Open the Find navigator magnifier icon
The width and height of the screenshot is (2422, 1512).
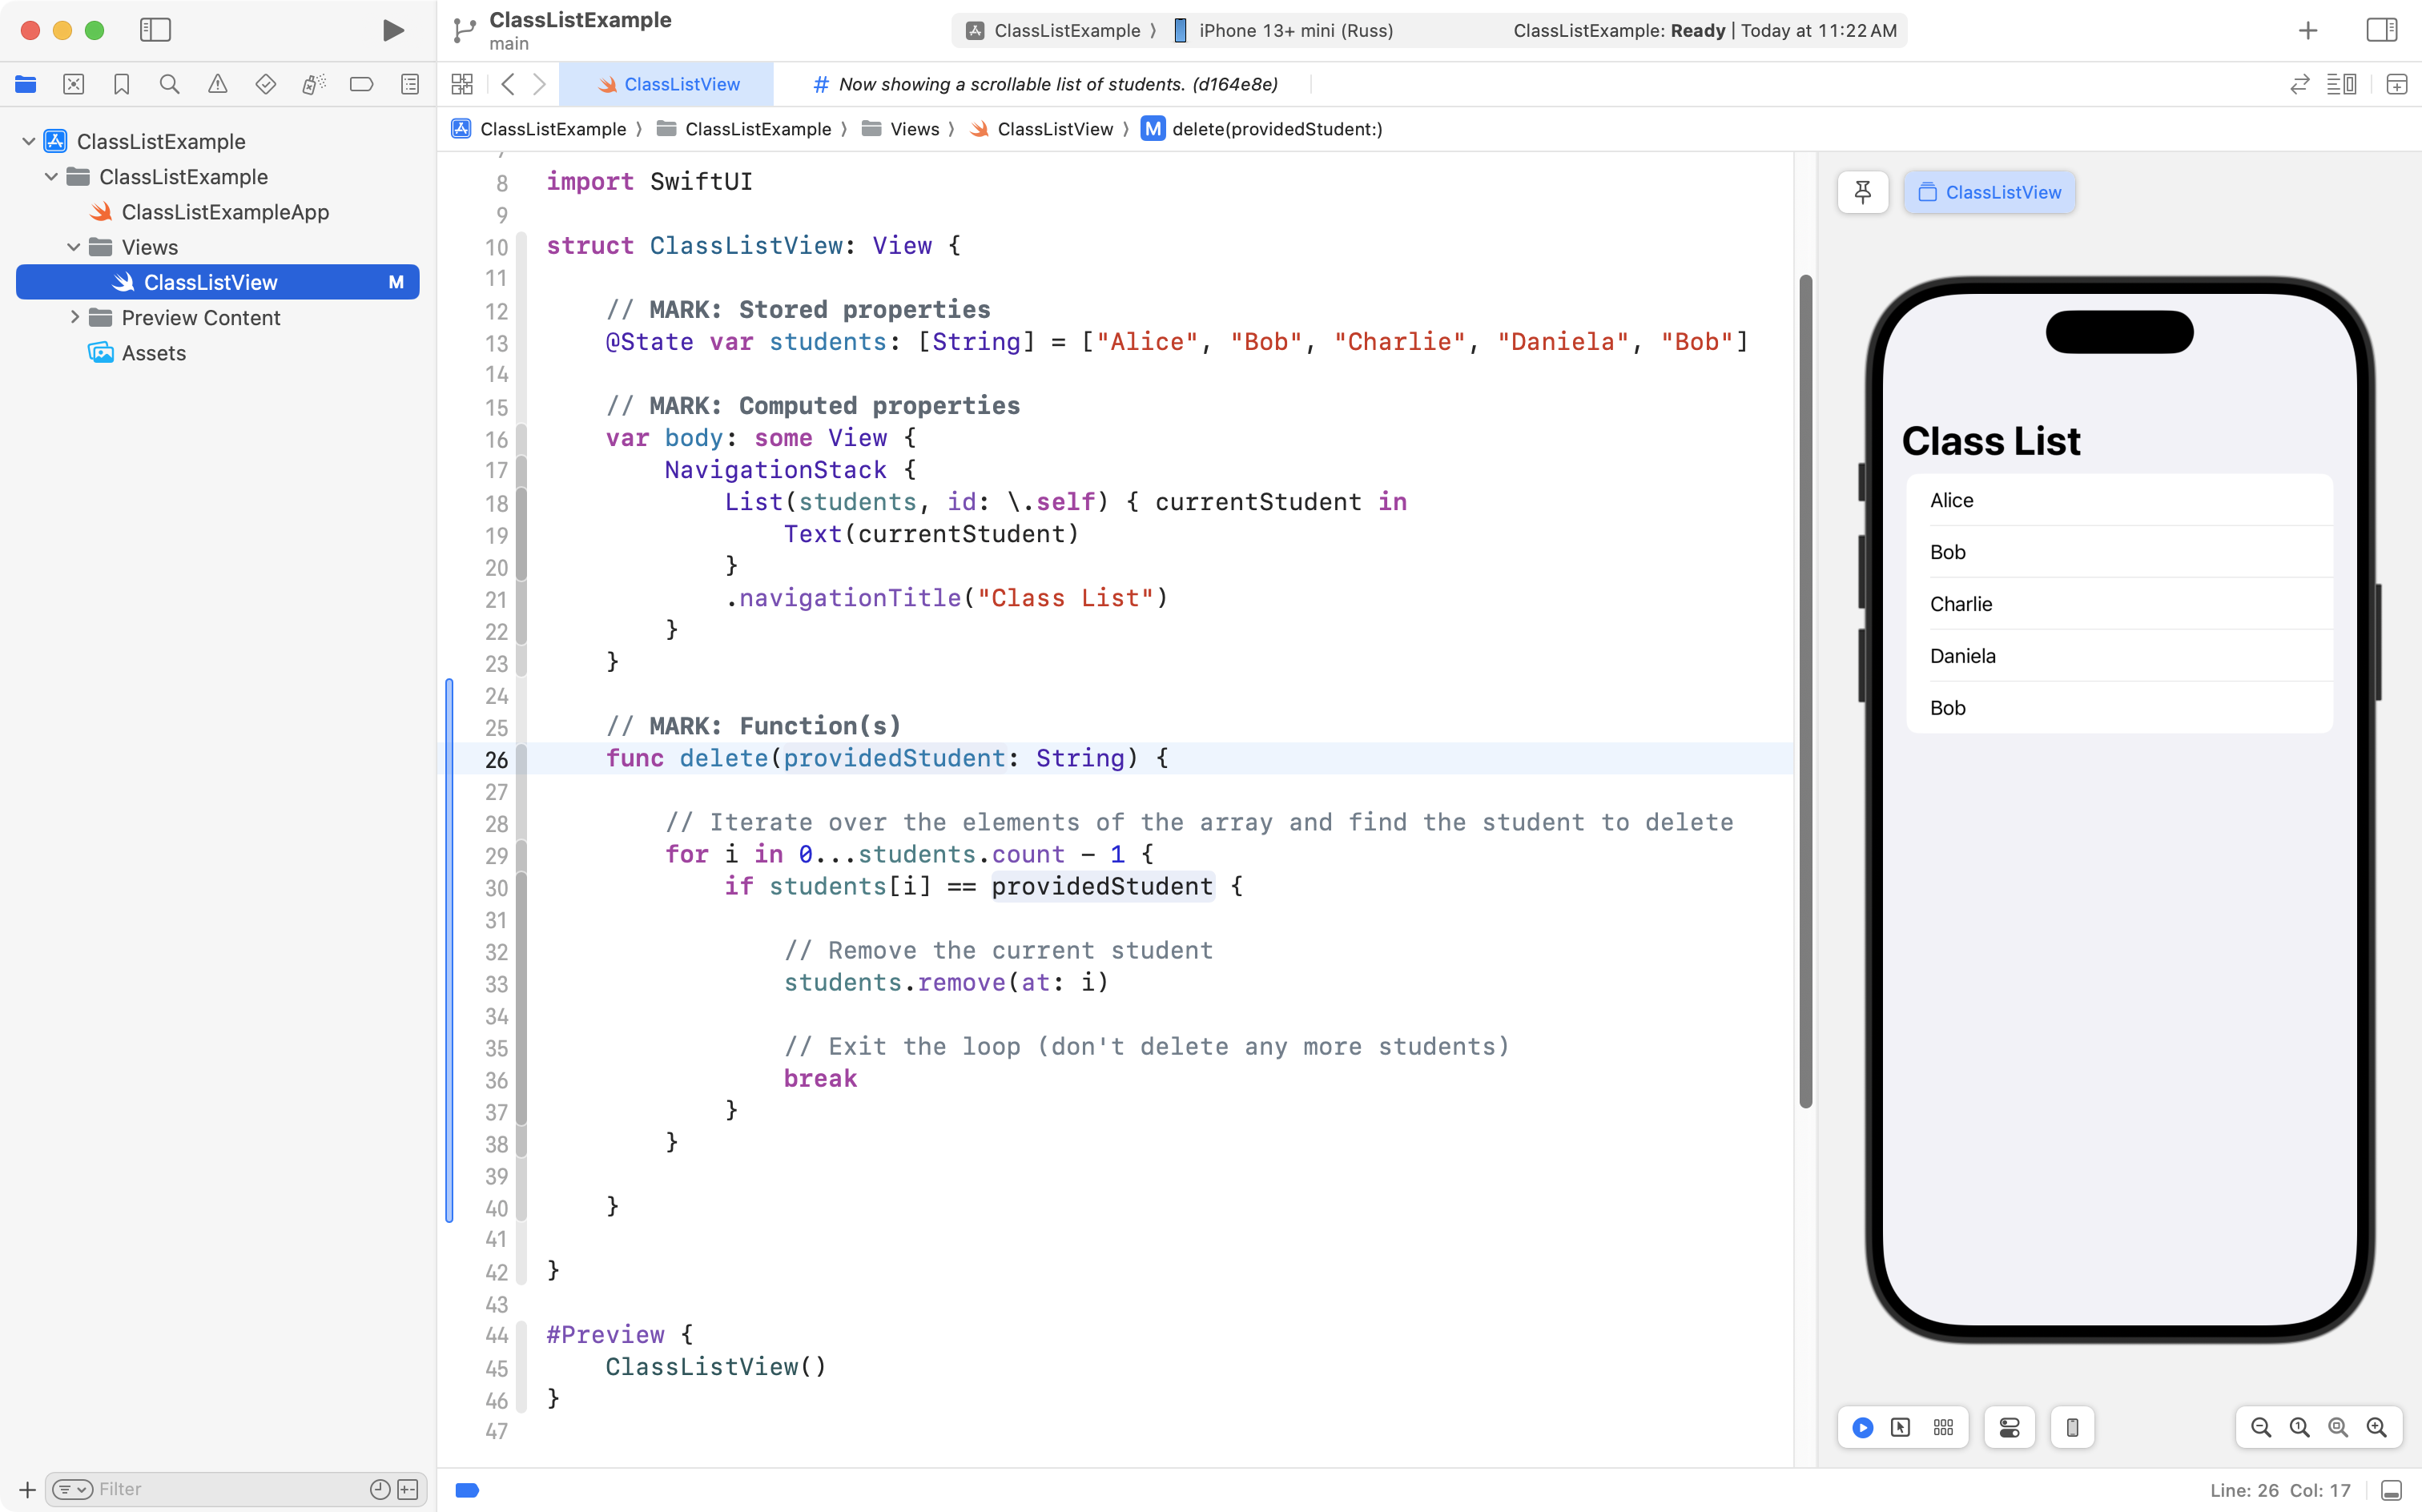click(x=169, y=84)
